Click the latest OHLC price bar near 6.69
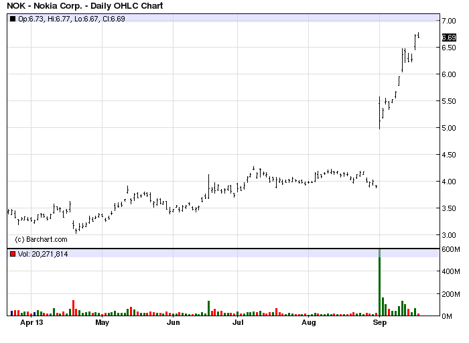 tap(419, 36)
